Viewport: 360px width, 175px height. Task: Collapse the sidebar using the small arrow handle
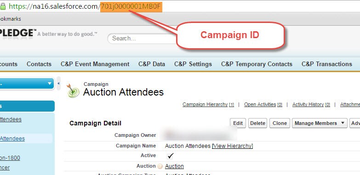pos(58,84)
